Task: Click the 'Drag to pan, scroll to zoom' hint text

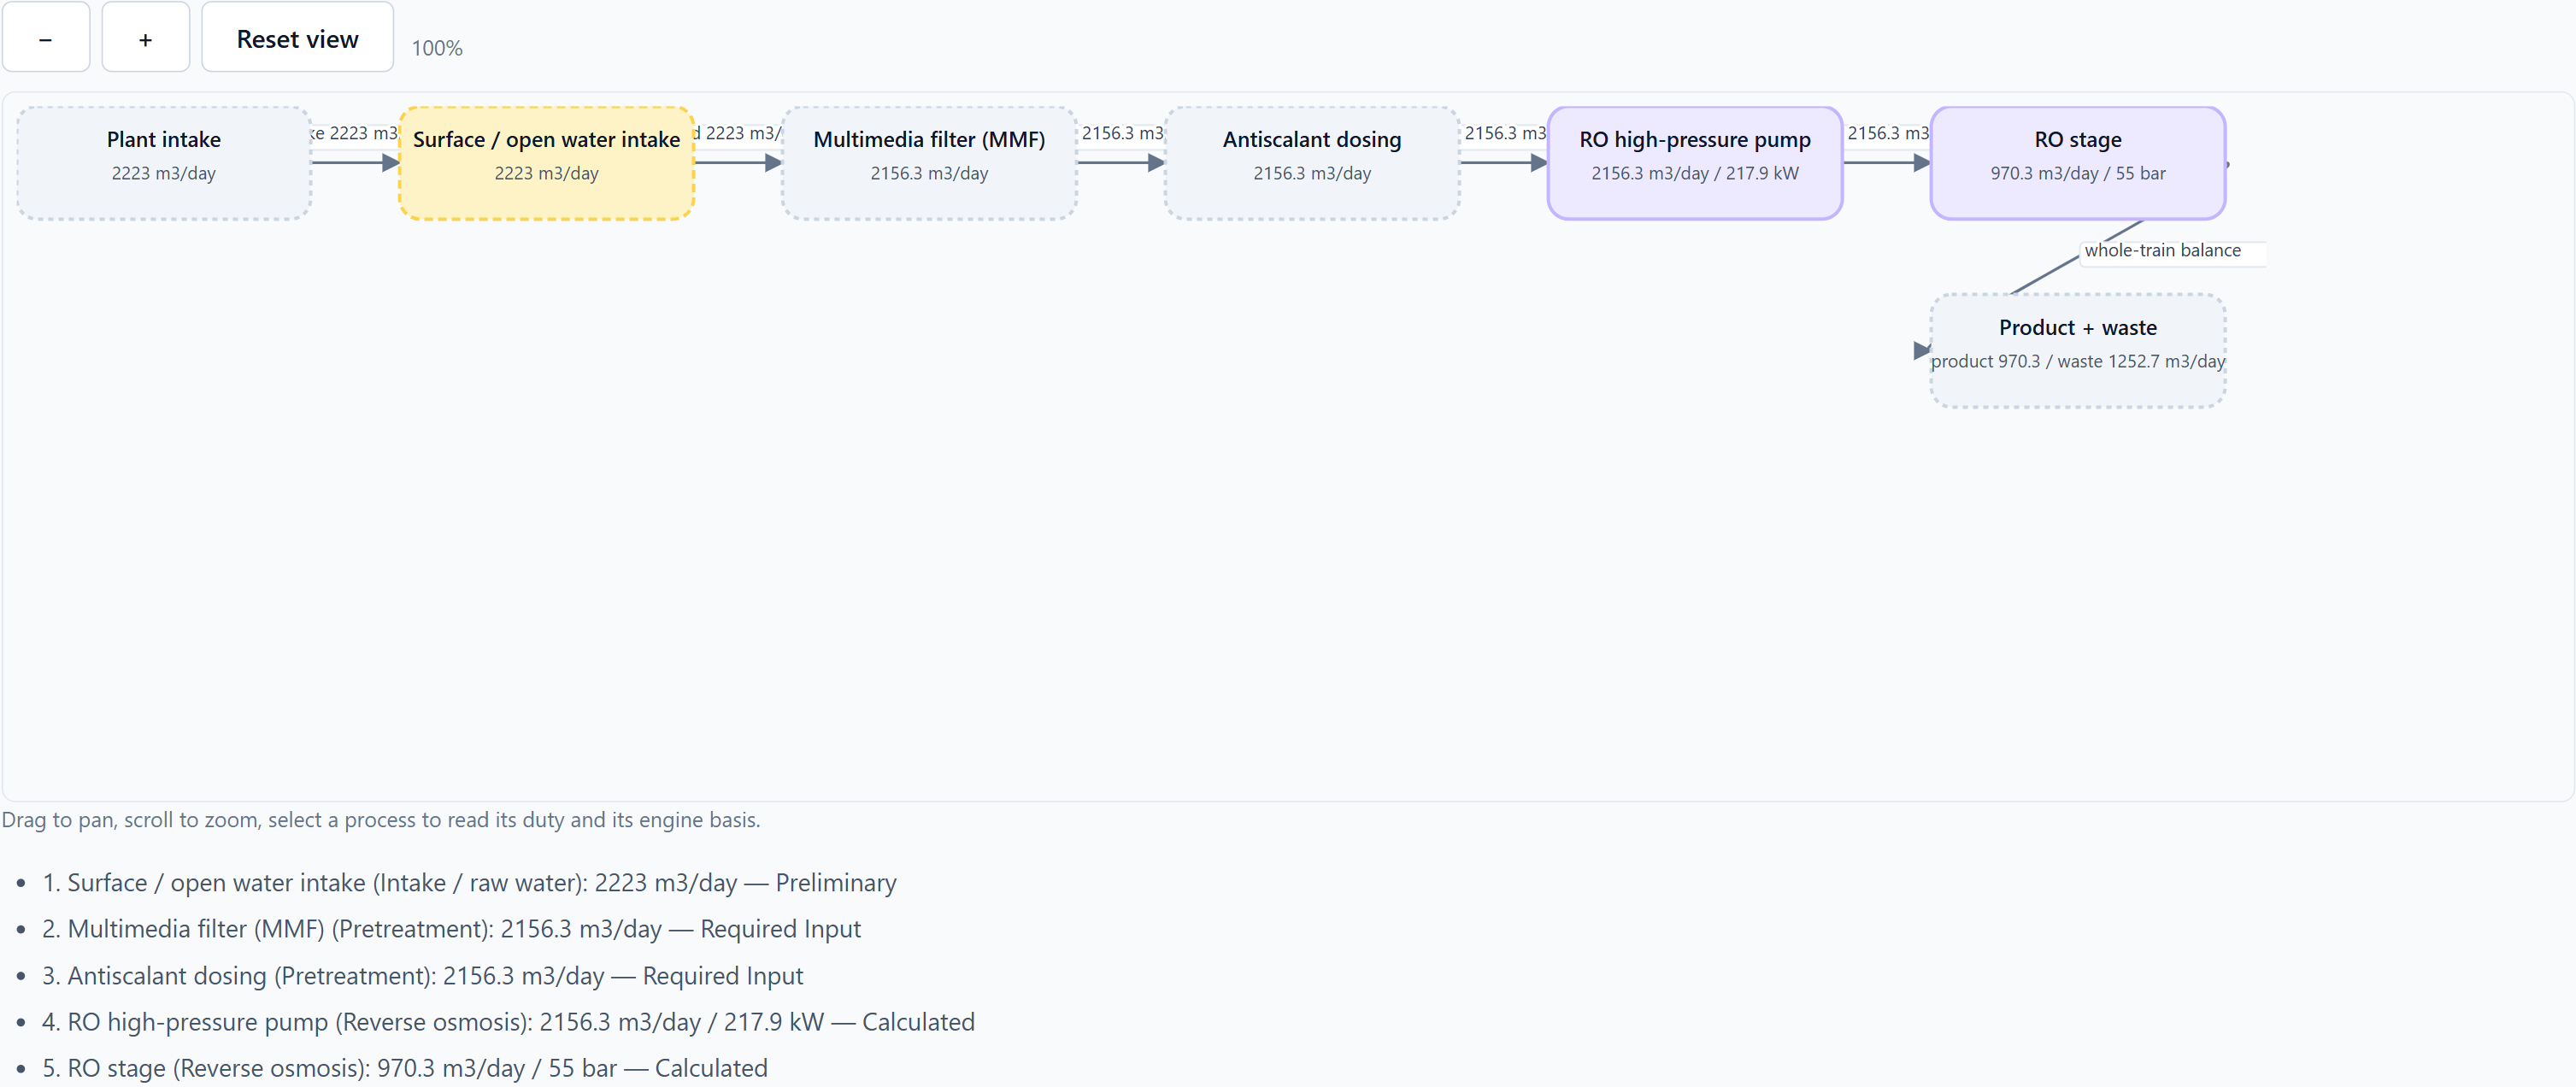Action: point(381,820)
